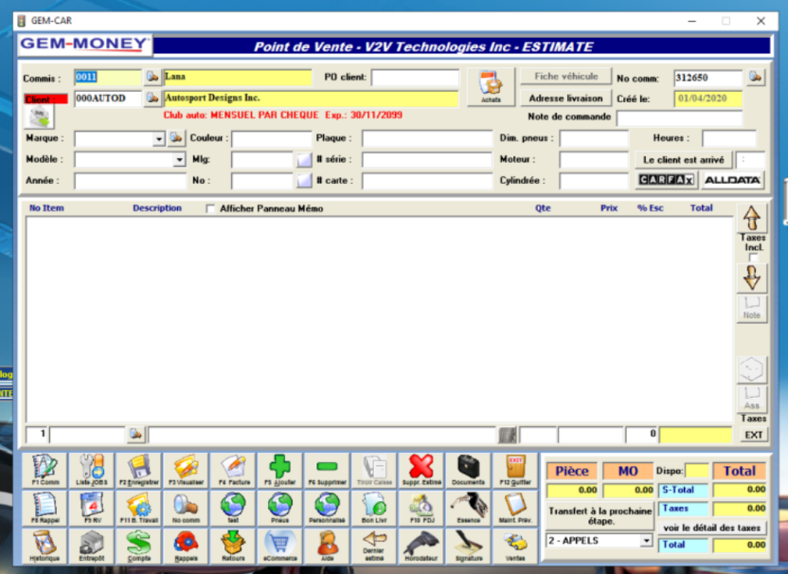Open the Pneus globe icon
Image resolution: width=788 pixels, height=574 pixels.
[x=280, y=508]
